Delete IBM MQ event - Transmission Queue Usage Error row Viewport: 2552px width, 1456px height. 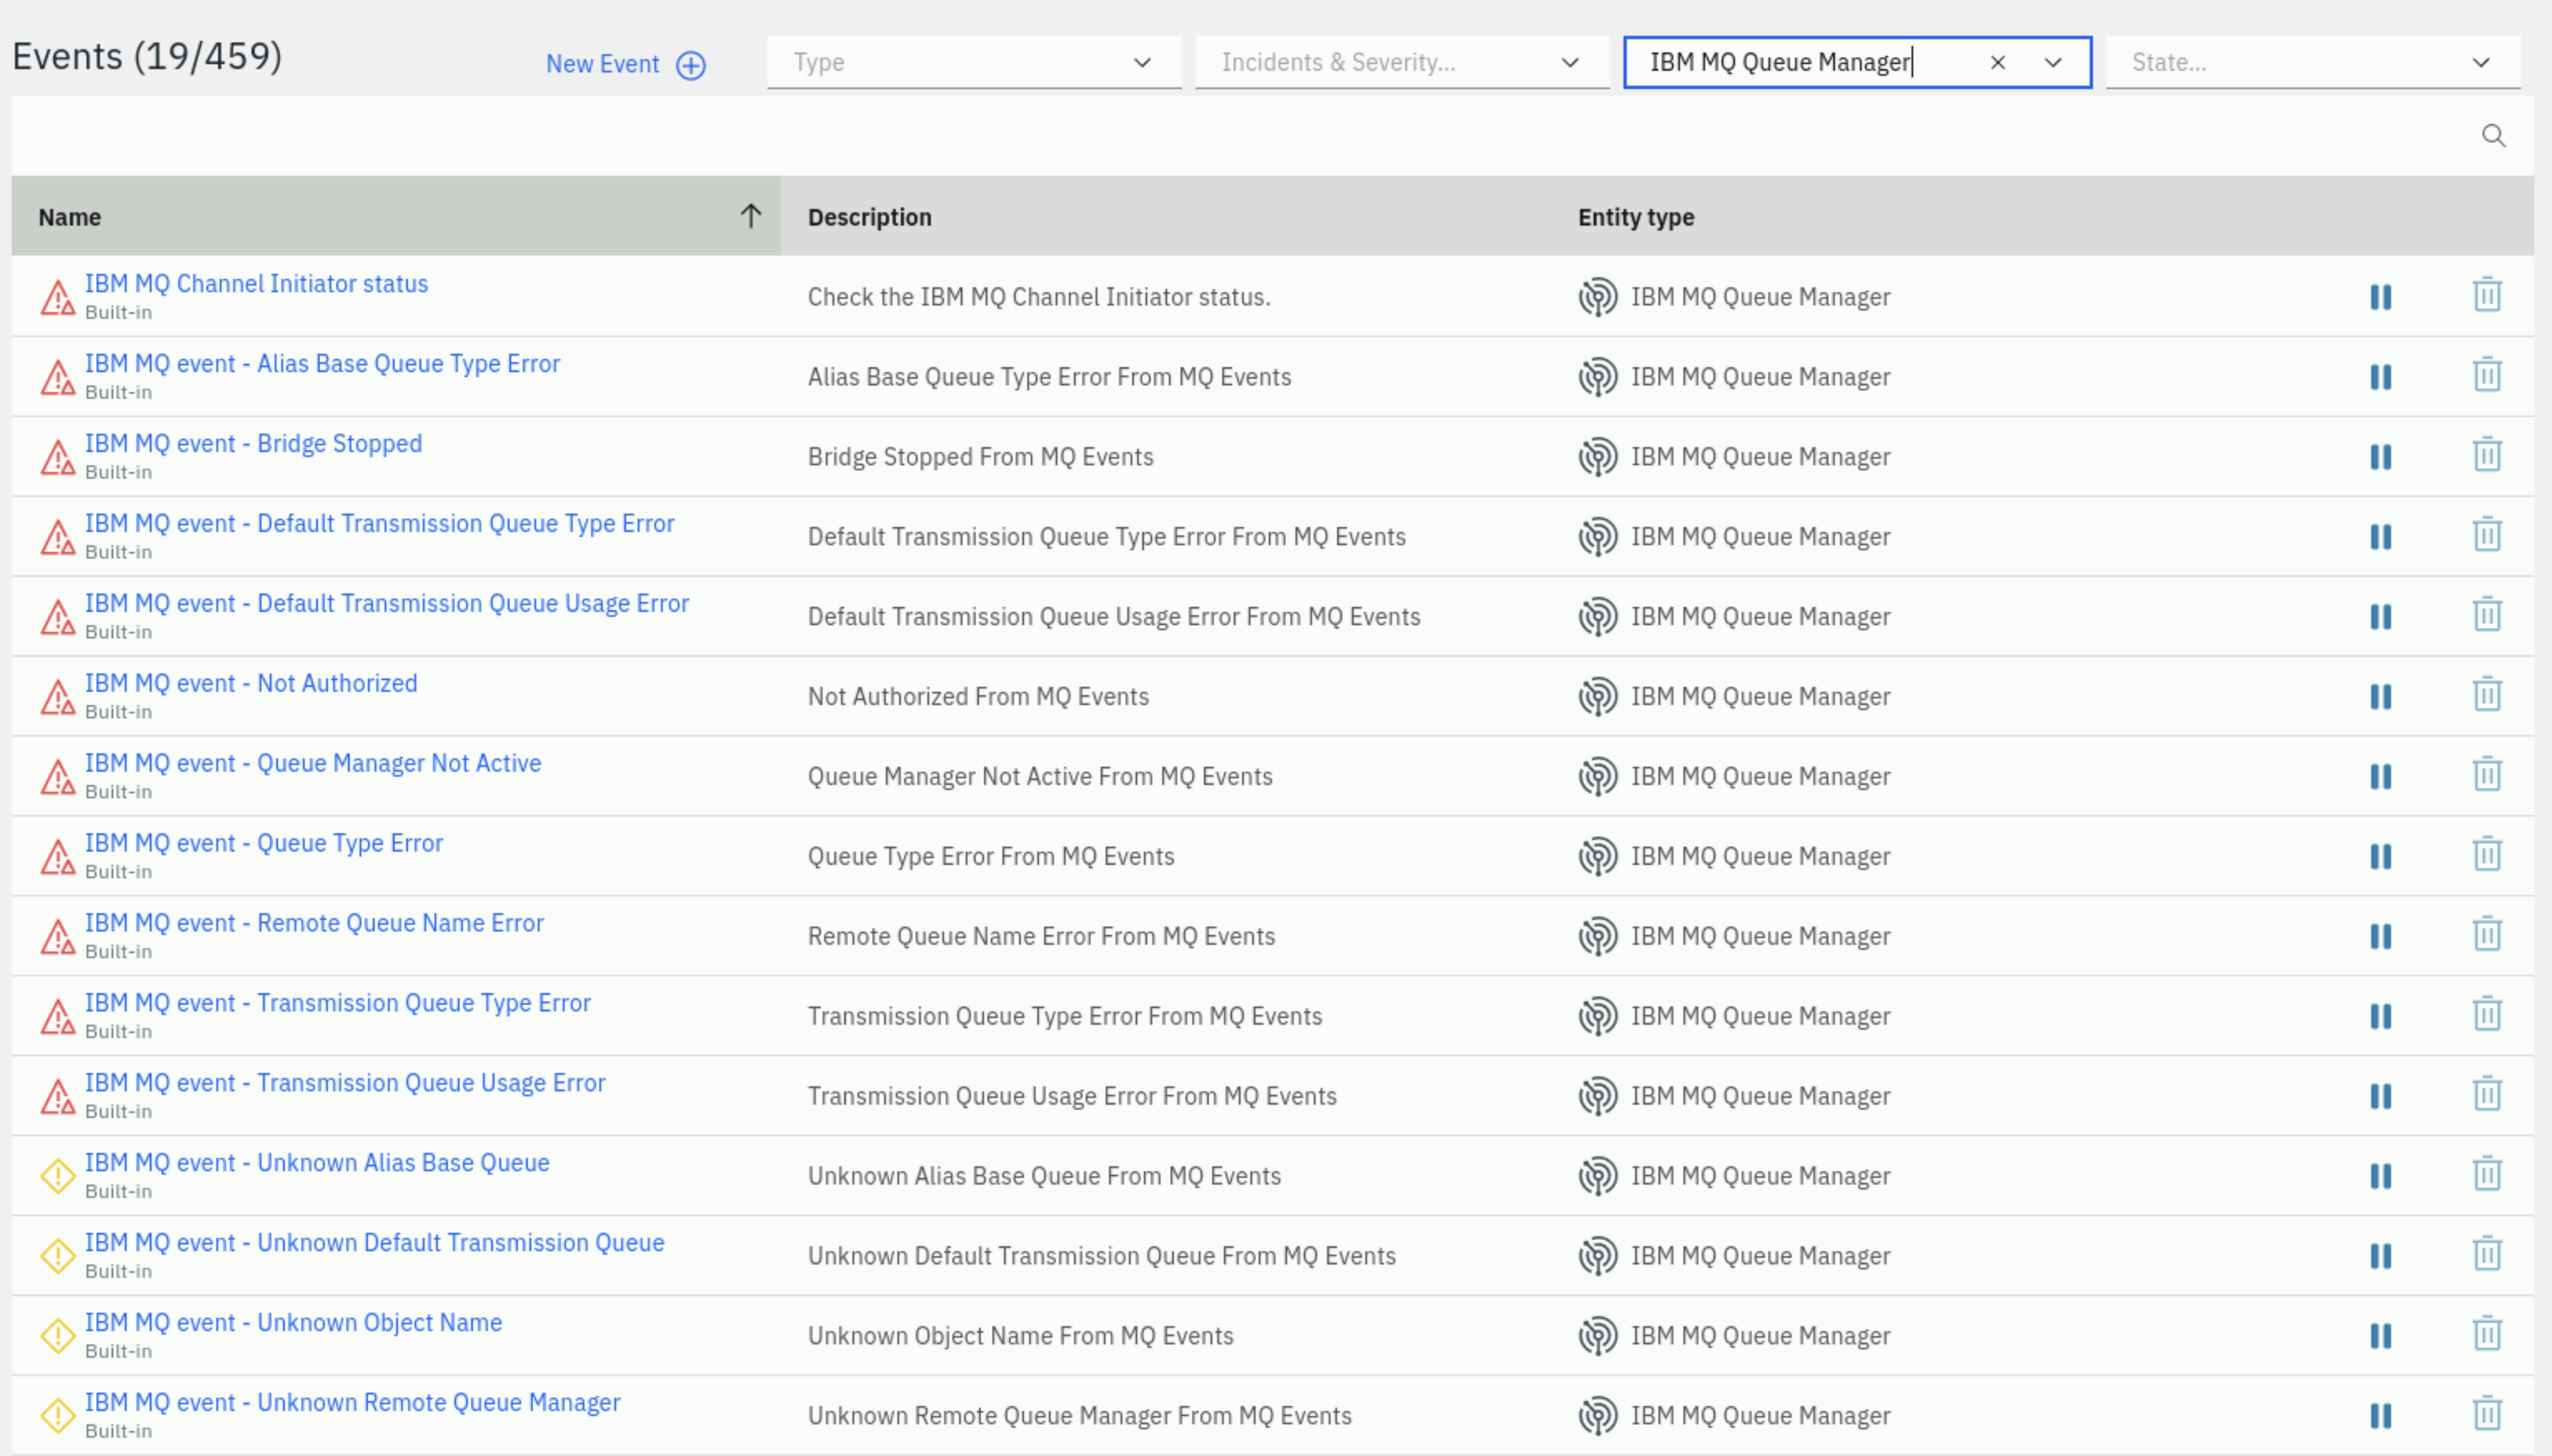point(2487,1095)
